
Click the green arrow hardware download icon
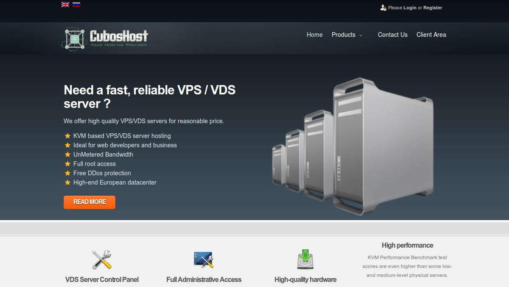pyautogui.click(x=305, y=259)
